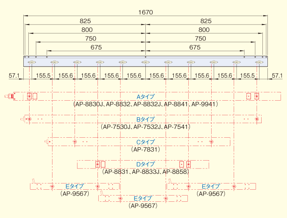Click the (AP-7831) model number

tap(145, 149)
